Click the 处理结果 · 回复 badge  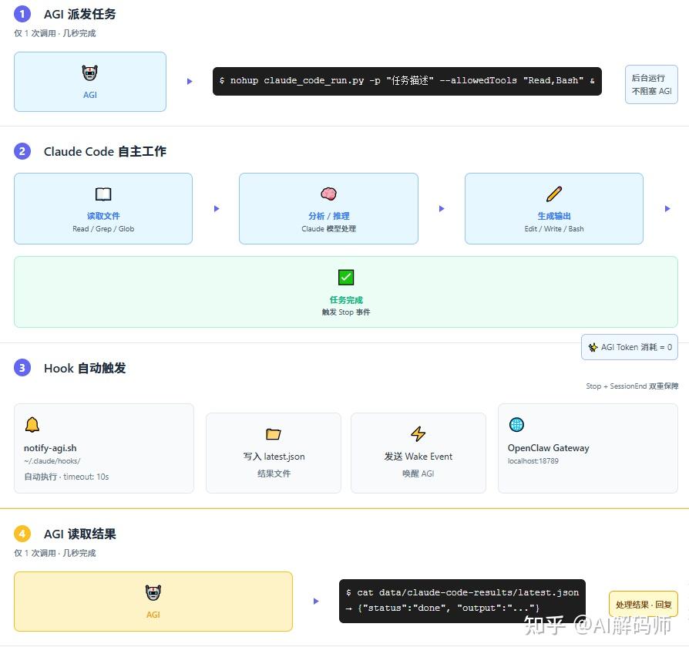(644, 605)
